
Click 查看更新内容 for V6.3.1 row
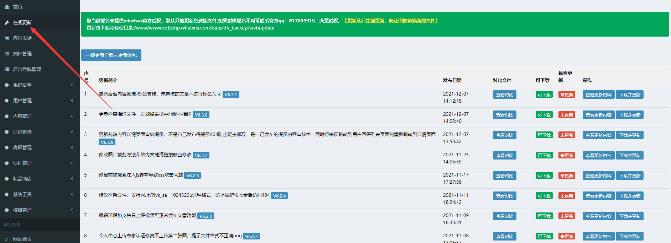pos(598,95)
